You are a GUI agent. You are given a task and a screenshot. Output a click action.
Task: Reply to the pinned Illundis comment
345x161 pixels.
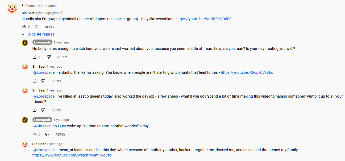click(50, 27)
